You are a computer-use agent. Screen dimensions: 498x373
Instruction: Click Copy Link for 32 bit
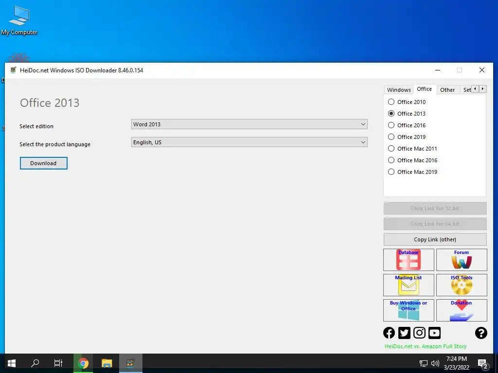pos(435,208)
